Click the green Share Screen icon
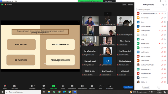 coord(54,86)
